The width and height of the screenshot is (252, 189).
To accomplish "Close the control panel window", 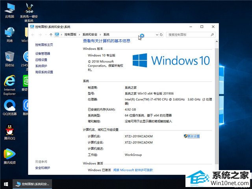I will coord(213,27).
